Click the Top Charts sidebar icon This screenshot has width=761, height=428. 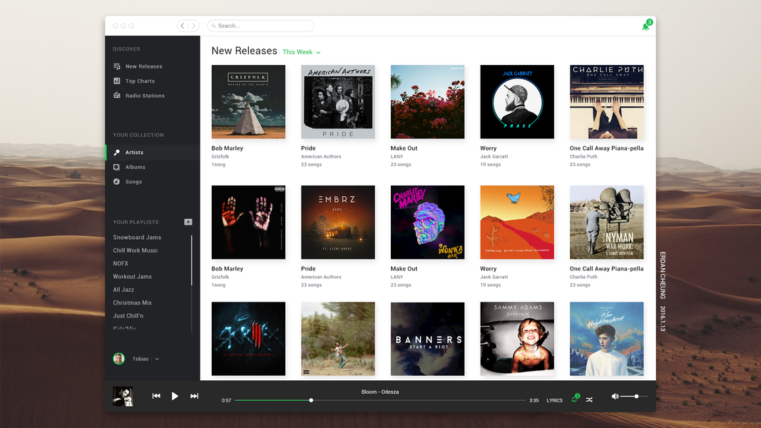[x=117, y=81]
